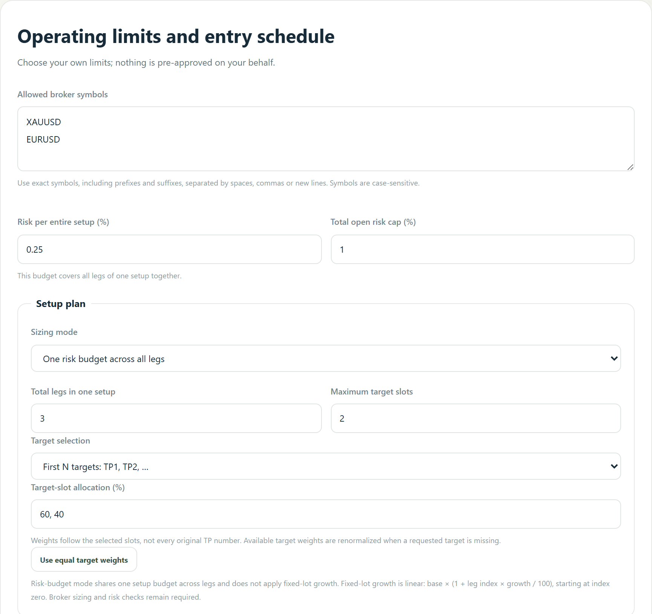652x614 pixels.
Task: Grab the textarea resize handle corner
Action: coord(631,167)
